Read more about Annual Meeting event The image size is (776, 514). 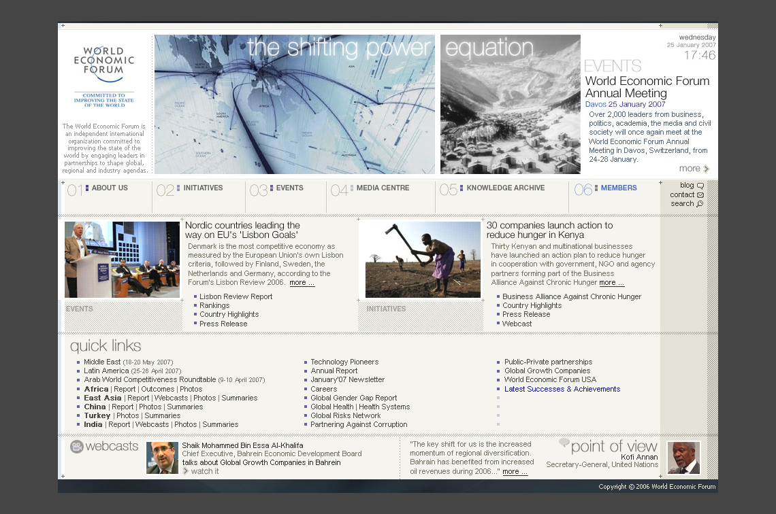(690, 169)
